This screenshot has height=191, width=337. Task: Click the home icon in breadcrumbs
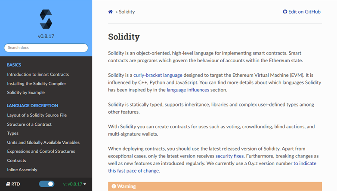coord(111,12)
